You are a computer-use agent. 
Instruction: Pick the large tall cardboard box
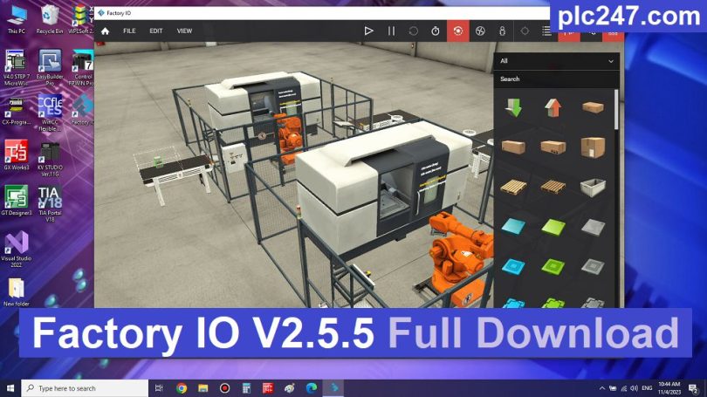point(593,147)
